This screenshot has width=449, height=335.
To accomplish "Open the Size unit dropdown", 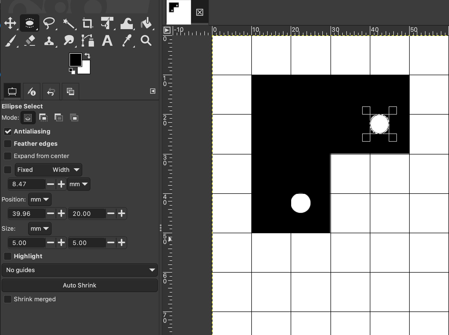I will coord(40,229).
